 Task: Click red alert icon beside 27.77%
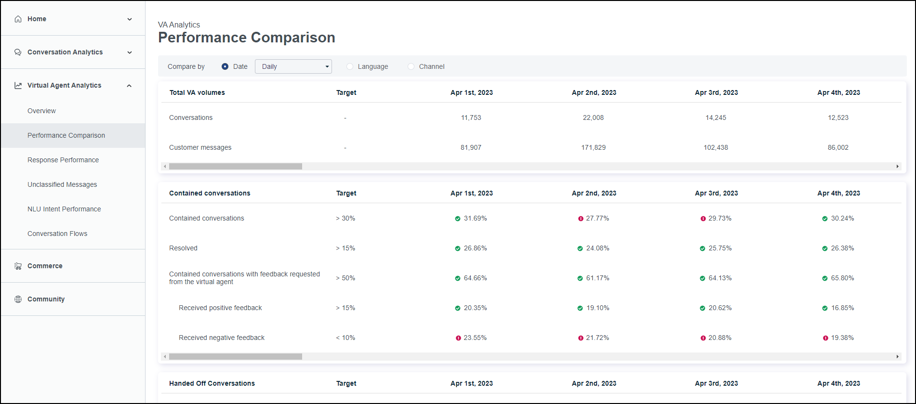581,219
